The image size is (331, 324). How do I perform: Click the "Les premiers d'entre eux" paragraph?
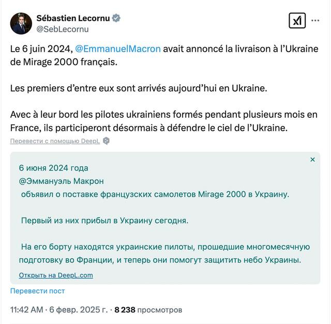tap(138, 88)
